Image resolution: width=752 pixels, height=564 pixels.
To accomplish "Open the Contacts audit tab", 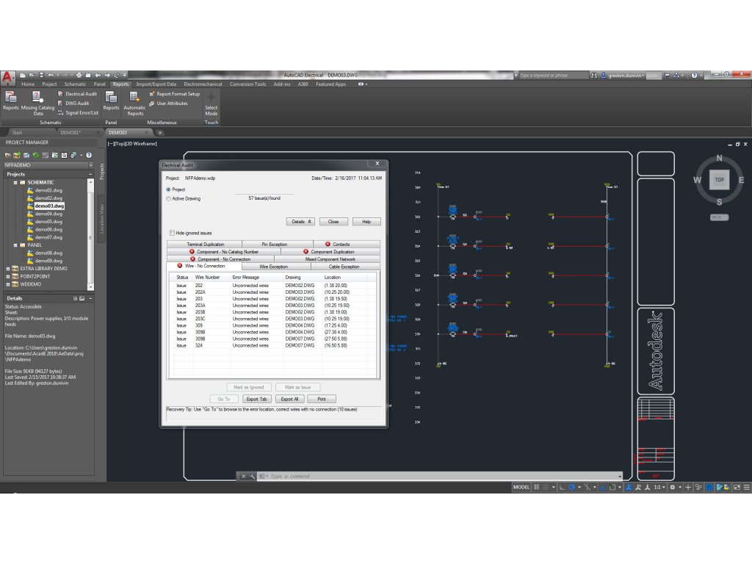I will (x=347, y=244).
